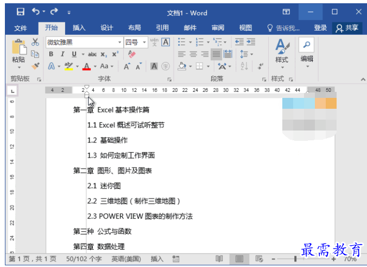The height and width of the screenshot is (267, 367).
Task: Select the Format Painter brush
Action: (x=35, y=66)
